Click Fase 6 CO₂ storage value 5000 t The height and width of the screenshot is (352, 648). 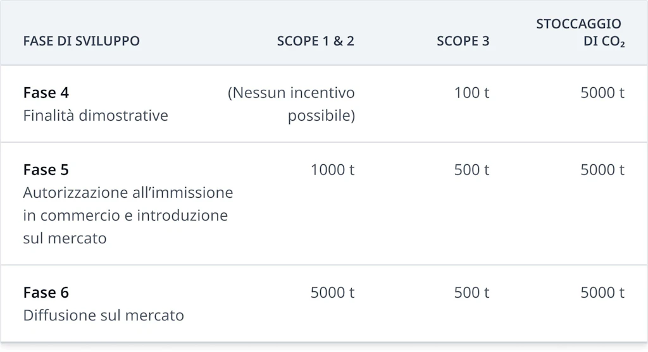(x=602, y=293)
